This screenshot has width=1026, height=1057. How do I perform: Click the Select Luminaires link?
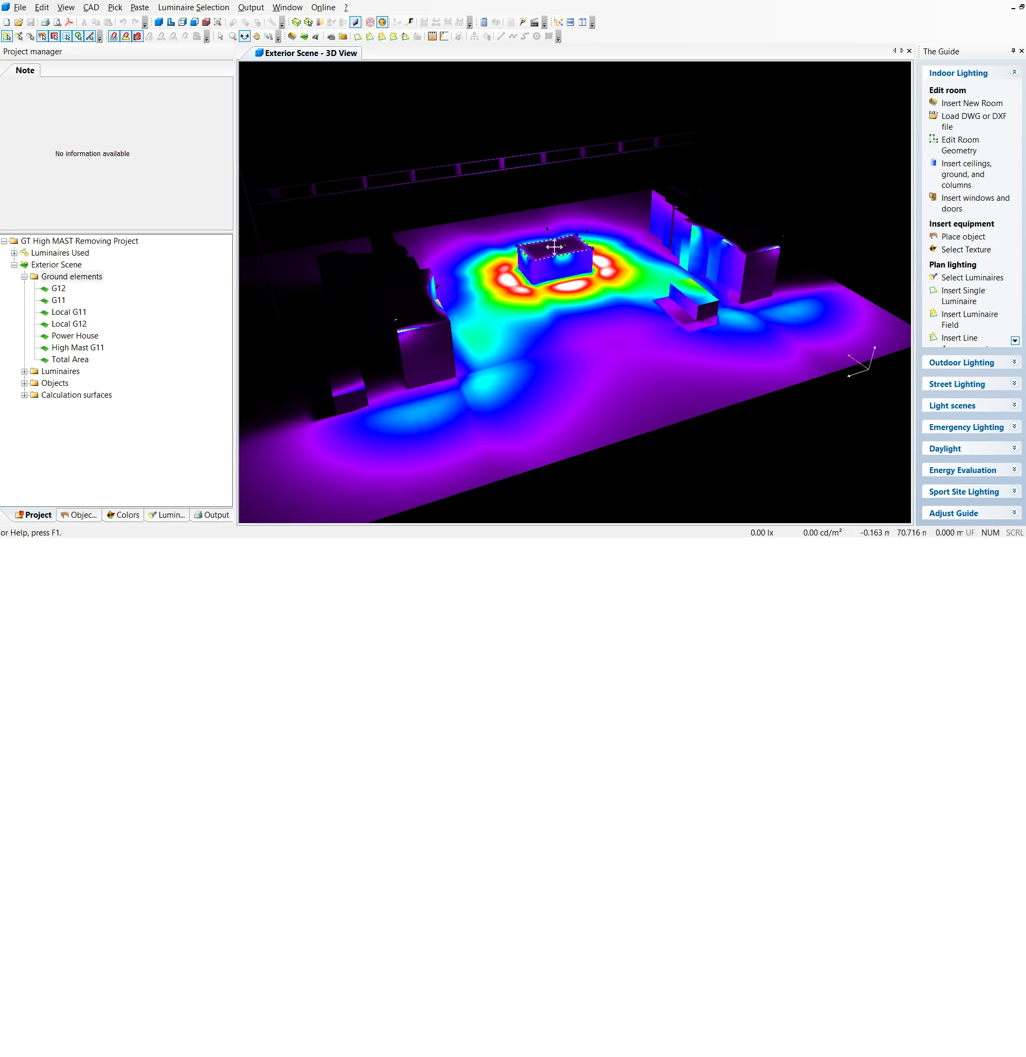click(x=972, y=278)
